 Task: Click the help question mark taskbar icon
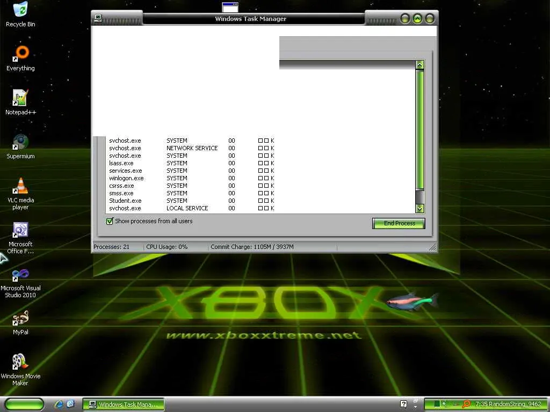pyautogui.click(x=403, y=404)
